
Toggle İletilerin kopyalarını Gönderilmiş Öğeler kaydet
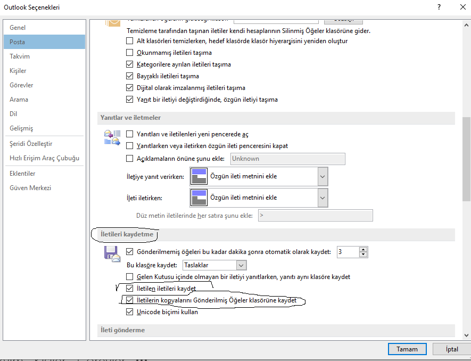(129, 300)
